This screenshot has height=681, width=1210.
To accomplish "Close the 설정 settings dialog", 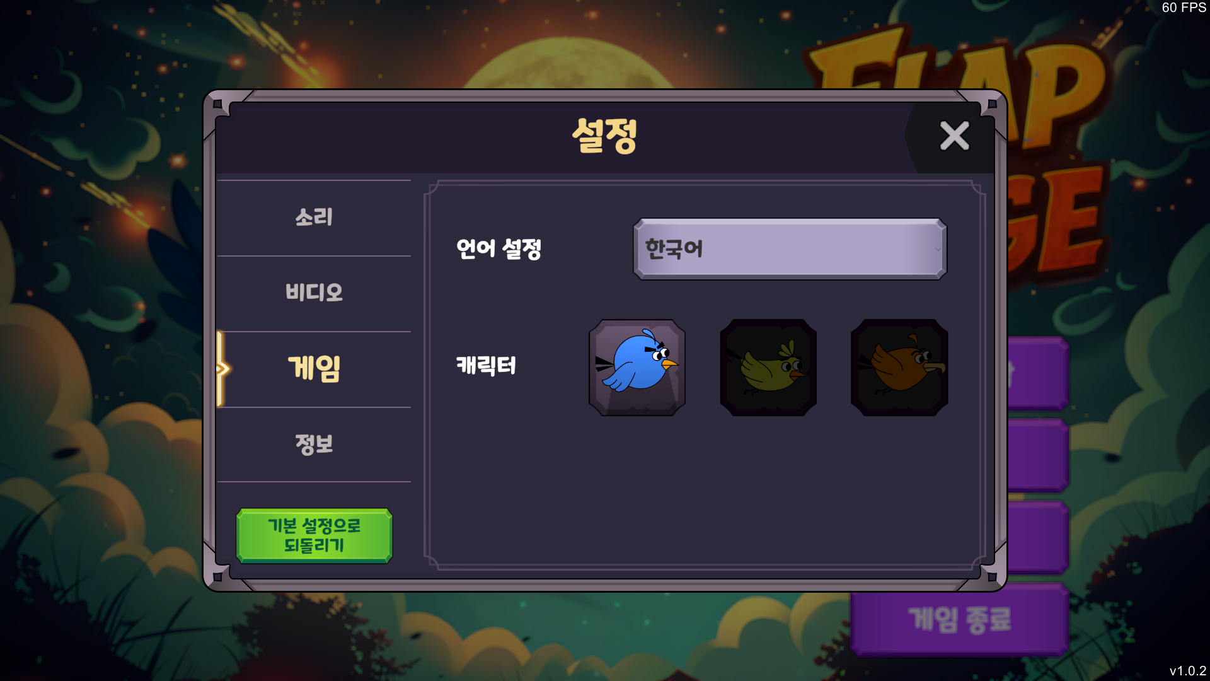I will pyautogui.click(x=954, y=136).
